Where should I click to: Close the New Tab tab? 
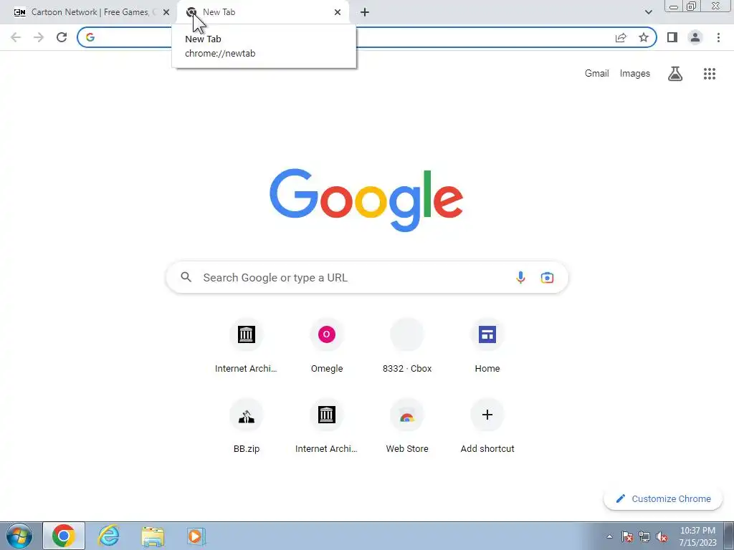[x=338, y=12]
